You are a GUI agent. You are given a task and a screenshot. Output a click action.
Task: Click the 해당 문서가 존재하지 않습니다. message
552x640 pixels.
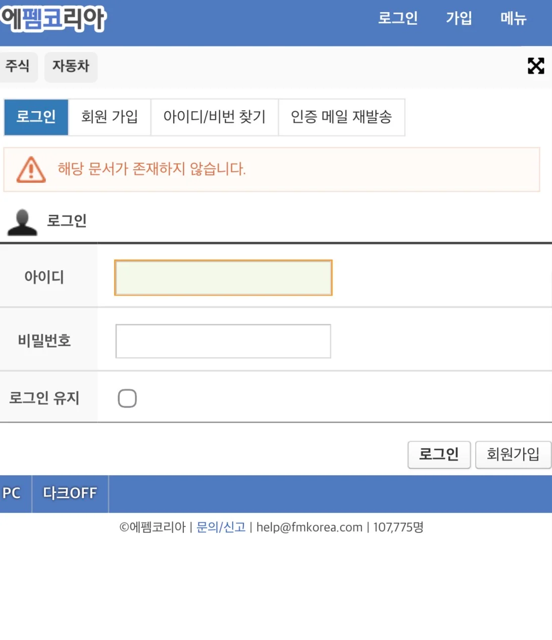tap(152, 169)
